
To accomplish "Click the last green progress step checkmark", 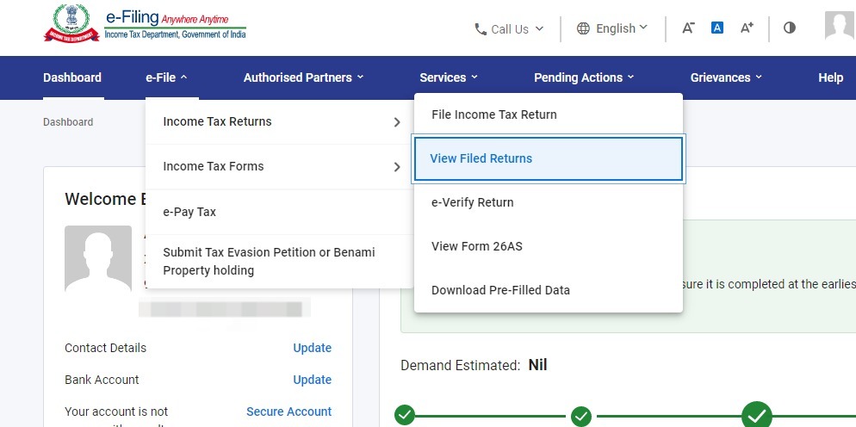I will 757,416.
